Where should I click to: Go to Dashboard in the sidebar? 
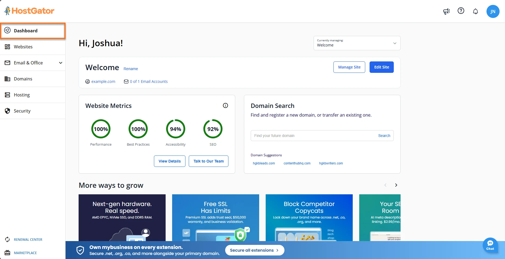click(x=33, y=31)
